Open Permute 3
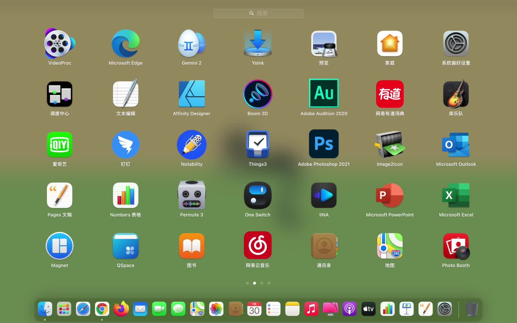517x323 pixels. point(192,195)
